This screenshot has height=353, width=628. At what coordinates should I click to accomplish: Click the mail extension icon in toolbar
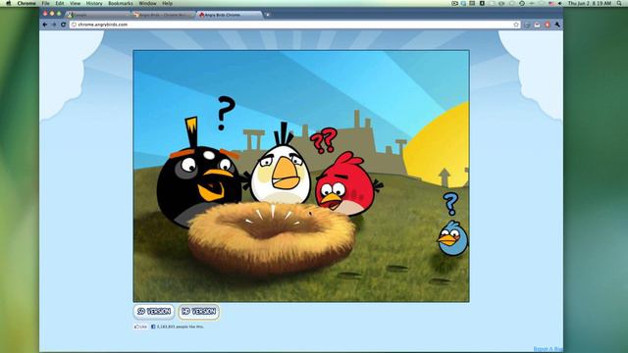[537, 25]
